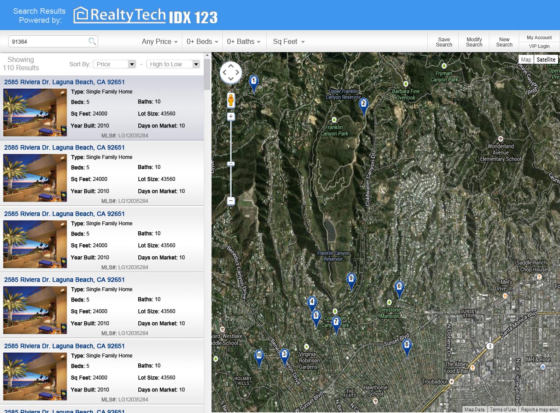Click the map zoom slider handle

click(x=231, y=164)
